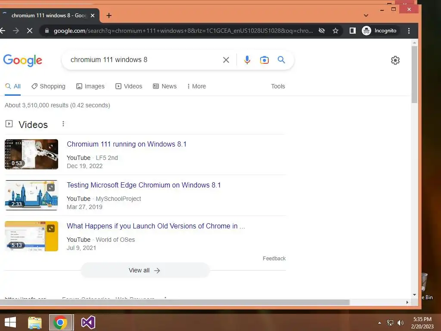Open a new browser tab
The height and width of the screenshot is (331, 441).
109,16
